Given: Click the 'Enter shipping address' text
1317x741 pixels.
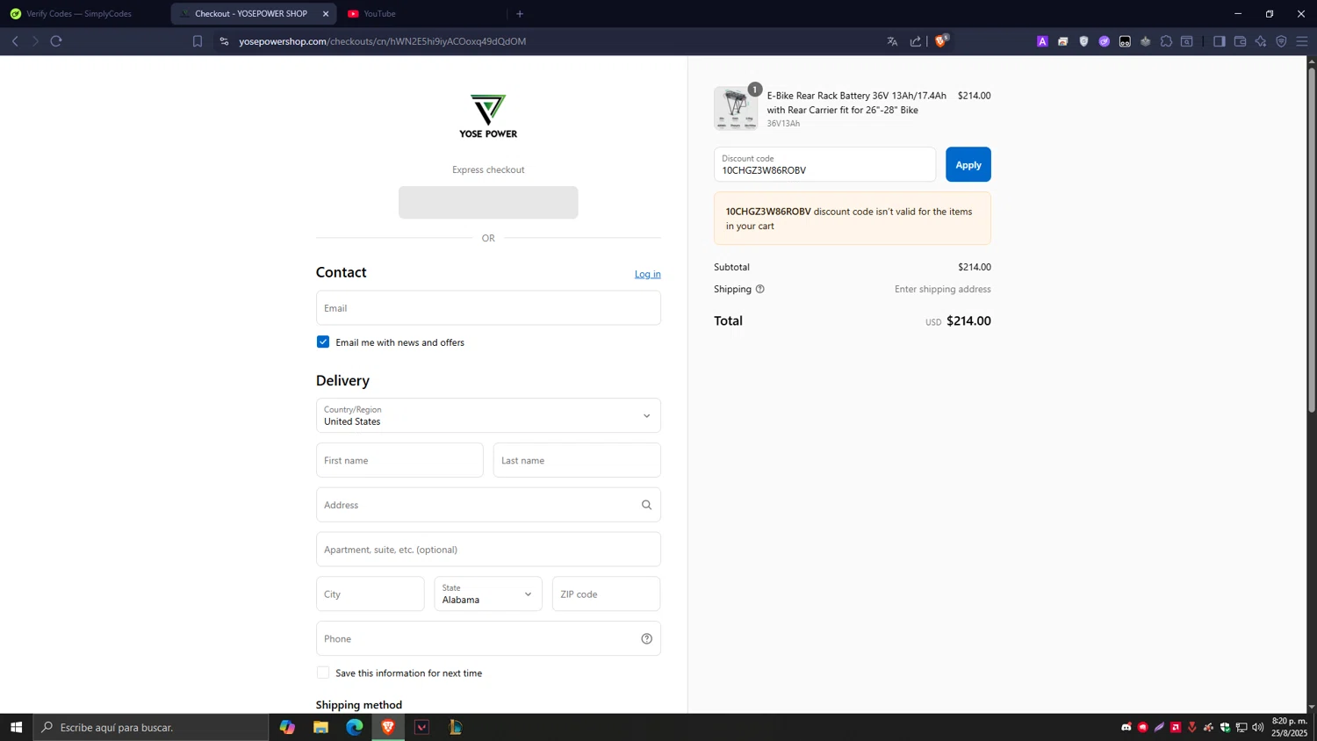Looking at the screenshot, I should (943, 289).
